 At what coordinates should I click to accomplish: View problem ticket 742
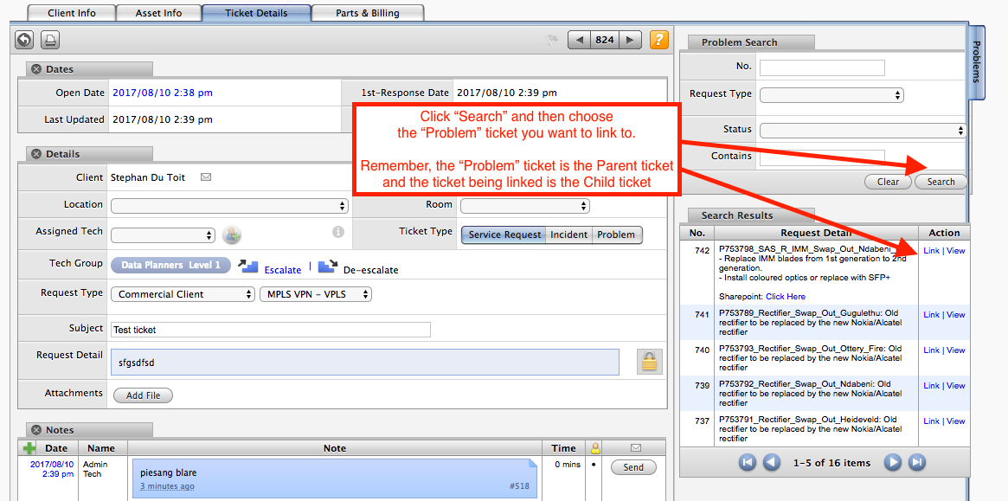point(955,251)
